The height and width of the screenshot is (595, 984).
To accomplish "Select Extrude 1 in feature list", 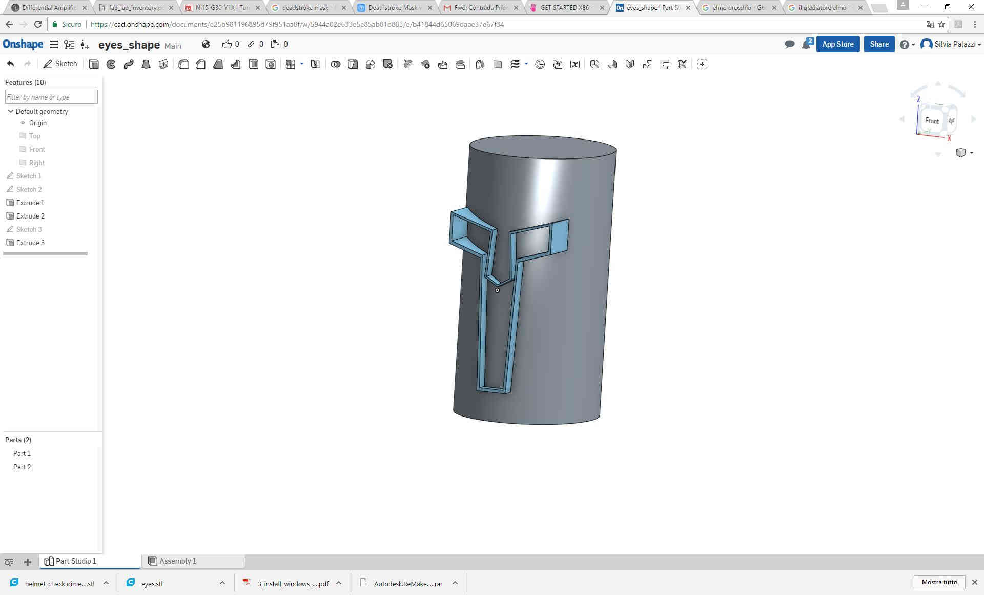I will point(30,203).
